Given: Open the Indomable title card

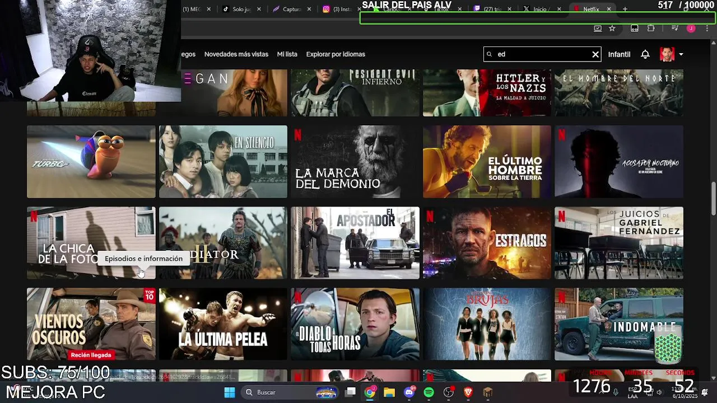Looking at the screenshot, I should pos(619,324).
